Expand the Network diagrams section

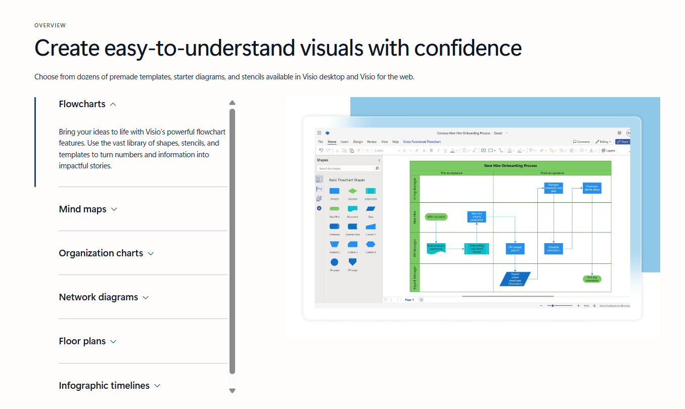(x=104, y=297)
